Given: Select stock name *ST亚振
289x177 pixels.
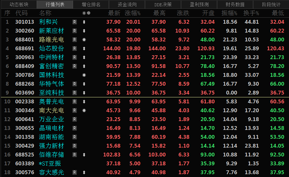Looking at the screenshot, I should [50, 163].
